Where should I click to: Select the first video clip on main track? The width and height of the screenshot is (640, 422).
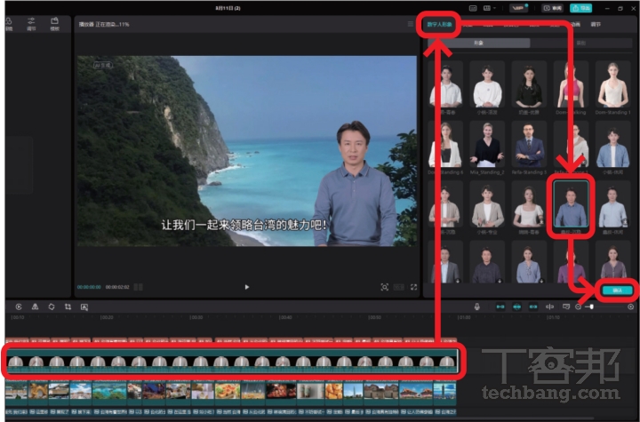click(16, 391)
